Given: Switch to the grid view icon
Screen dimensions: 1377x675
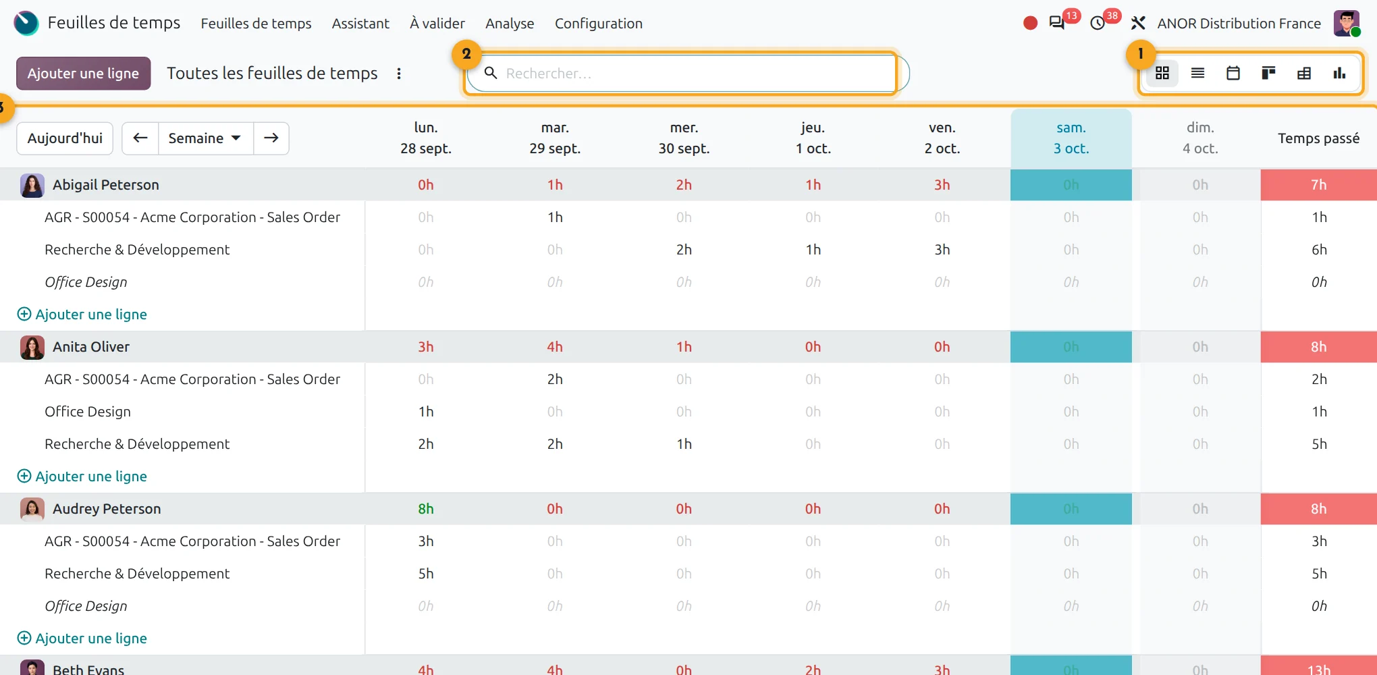Looking at the screenshot, I should coord(1162,73).
